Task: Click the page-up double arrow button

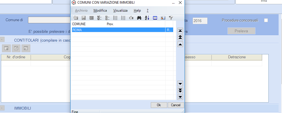Action: [x=180, y=37]
